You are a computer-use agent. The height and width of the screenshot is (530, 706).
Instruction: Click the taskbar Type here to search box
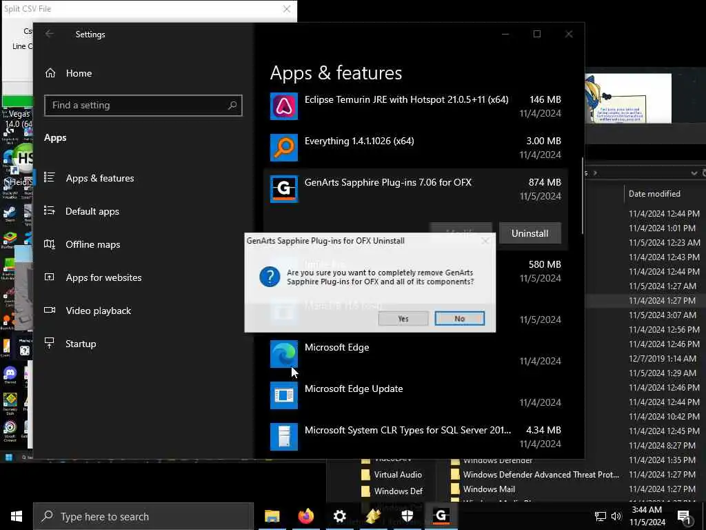click(143, 516)
